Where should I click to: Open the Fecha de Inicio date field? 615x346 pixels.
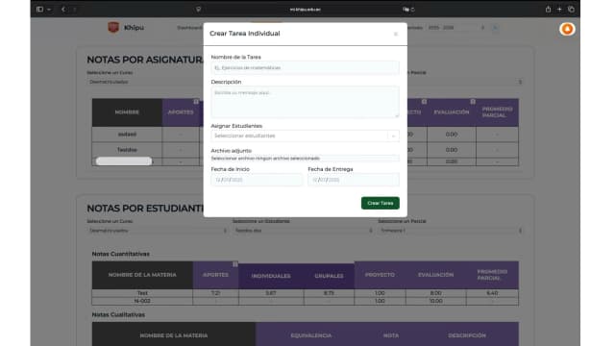tap(257, 180)
